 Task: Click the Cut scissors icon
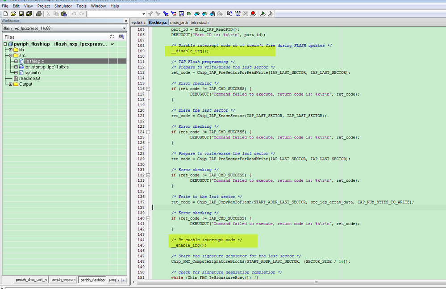(x=48, y=14)
